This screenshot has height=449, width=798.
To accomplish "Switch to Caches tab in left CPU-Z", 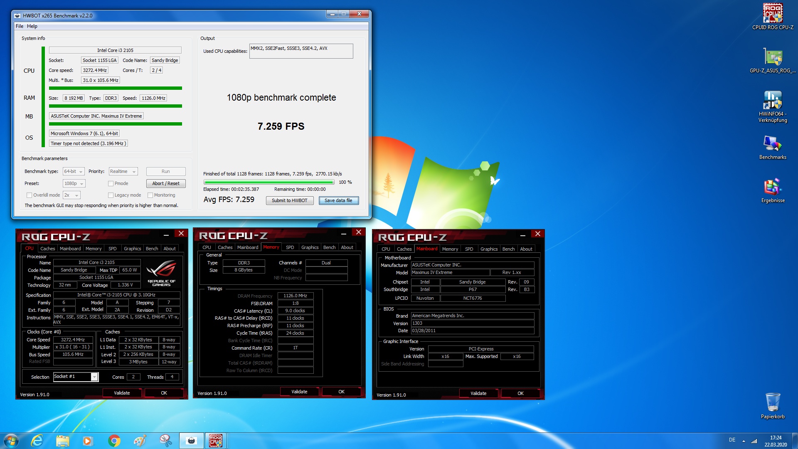I will [x=47, y=249].
